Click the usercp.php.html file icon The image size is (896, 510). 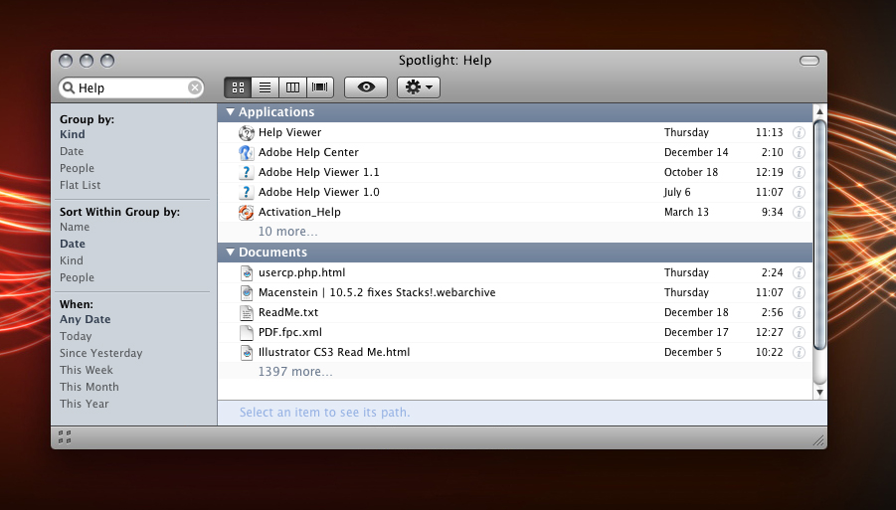click(247, 273)
